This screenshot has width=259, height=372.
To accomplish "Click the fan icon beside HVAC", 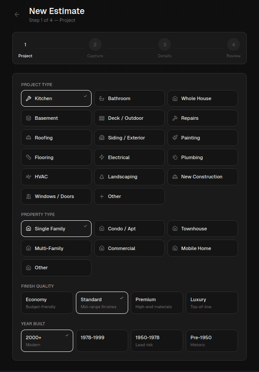I will [x=29, y=177].
